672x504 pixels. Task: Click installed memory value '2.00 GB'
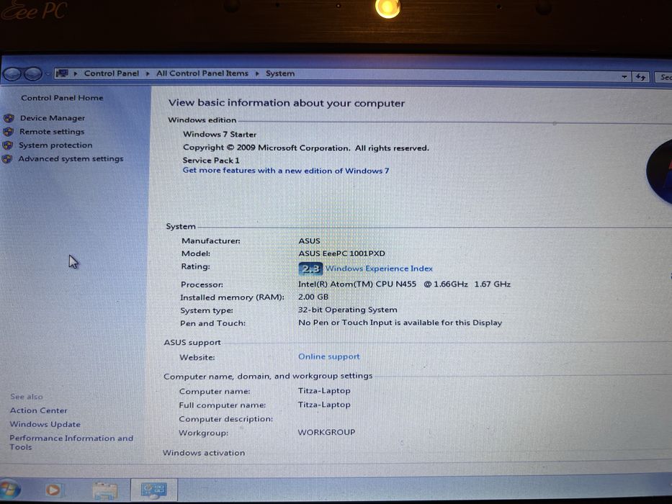click(313, 297)
